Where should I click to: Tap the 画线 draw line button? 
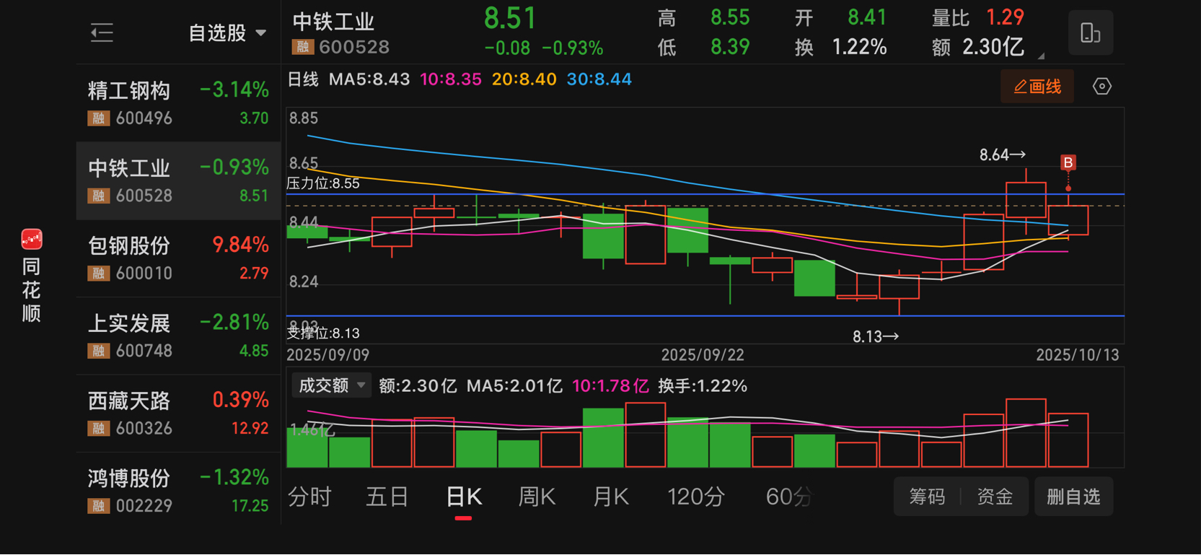point(1037,87)
